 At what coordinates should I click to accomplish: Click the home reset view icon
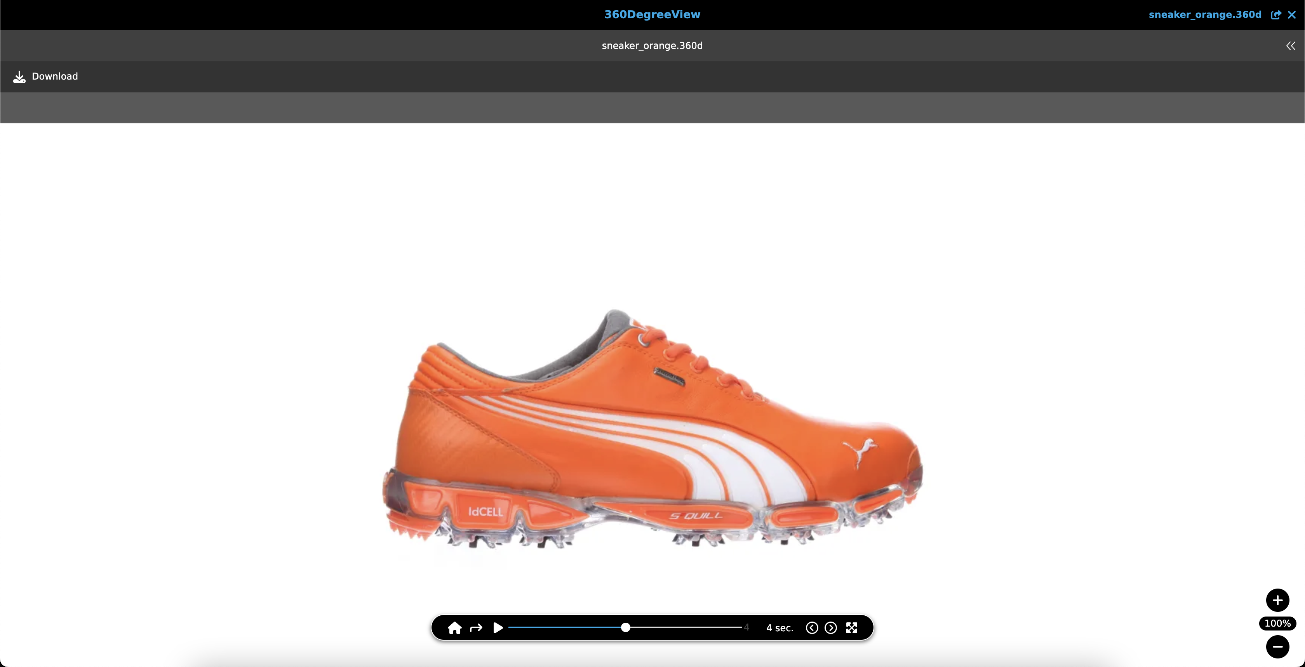[454, 628]
